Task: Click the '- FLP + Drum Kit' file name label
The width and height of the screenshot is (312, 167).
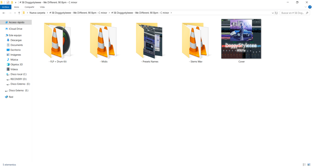Action: pos(57,62)
